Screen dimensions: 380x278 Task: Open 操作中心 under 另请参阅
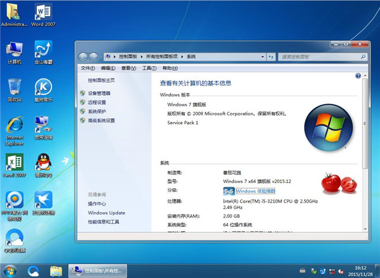click(97, 204)
